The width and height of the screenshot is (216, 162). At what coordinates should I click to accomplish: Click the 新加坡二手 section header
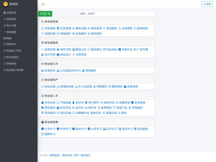point(96,96)
